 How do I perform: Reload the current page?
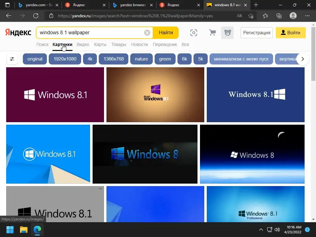pos(36,16)
